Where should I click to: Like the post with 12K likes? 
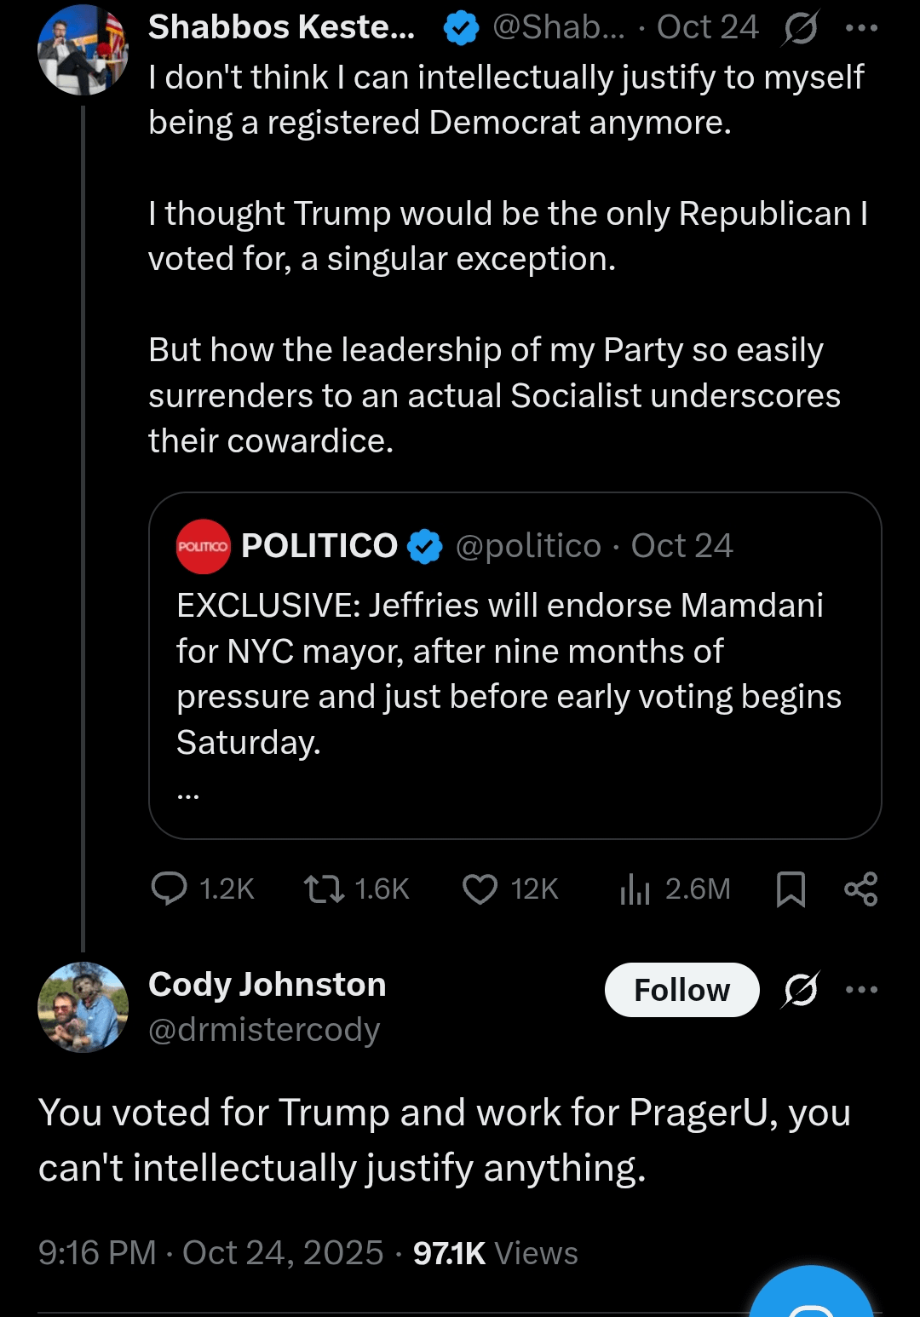pyautogui.click(x=480, y=889)
